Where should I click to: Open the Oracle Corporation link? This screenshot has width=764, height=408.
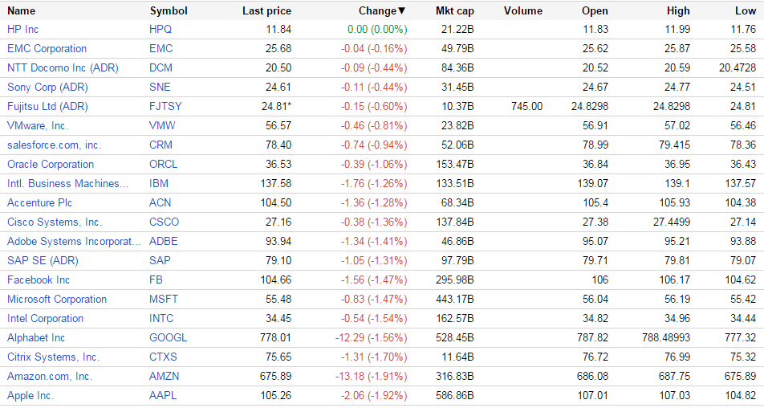coord(51,164)
